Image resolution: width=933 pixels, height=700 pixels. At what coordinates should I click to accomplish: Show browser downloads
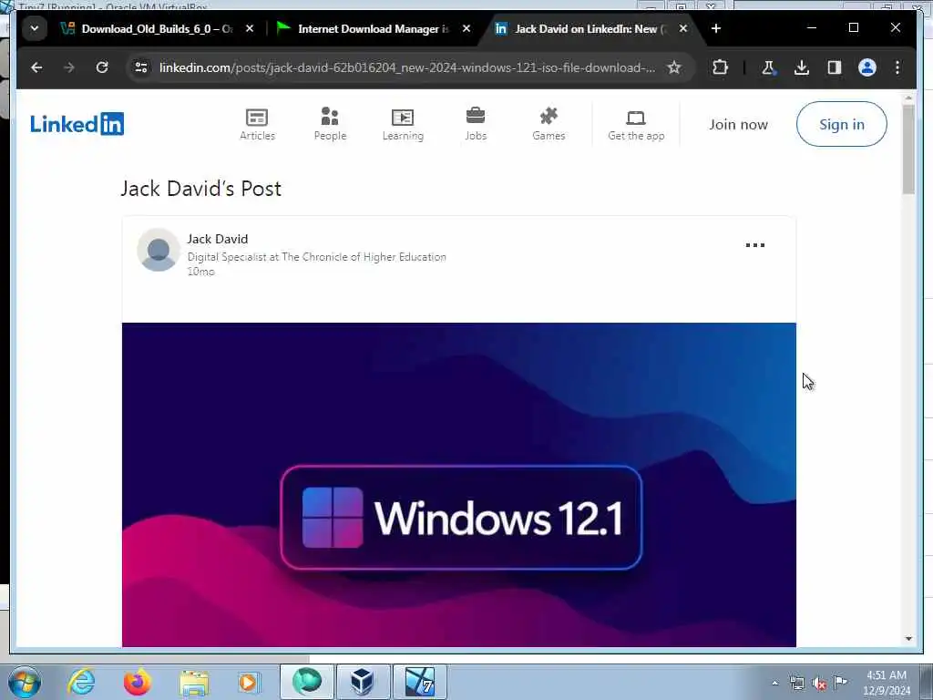click(802, 67)
